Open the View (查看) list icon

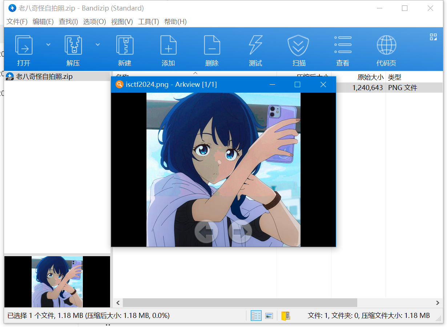(343, 45)
